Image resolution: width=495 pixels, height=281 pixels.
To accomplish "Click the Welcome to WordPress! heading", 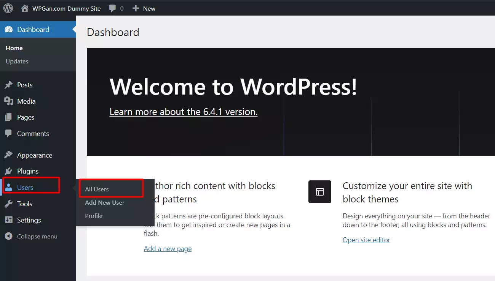I will tap(233, 86).
